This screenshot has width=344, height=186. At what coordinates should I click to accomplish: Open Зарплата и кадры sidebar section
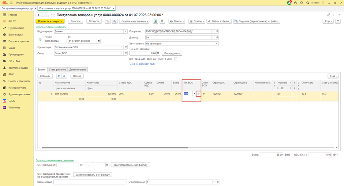[18, 68]
